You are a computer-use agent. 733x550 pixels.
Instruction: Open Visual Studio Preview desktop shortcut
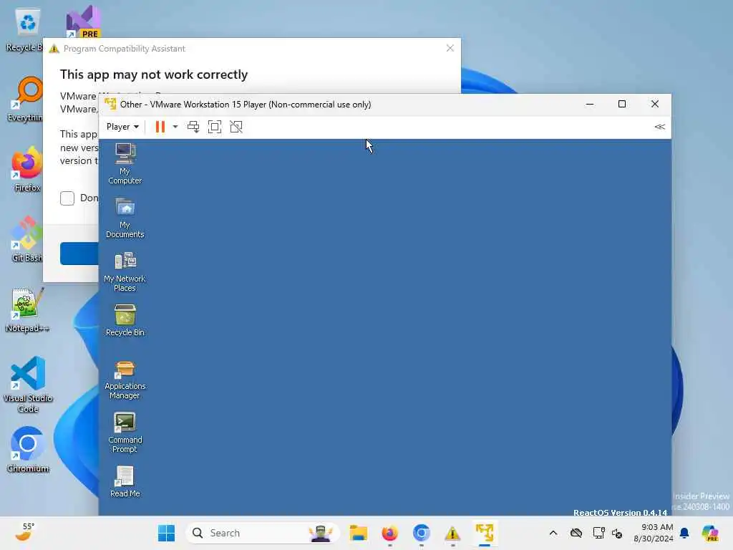[x=83, y=22]
